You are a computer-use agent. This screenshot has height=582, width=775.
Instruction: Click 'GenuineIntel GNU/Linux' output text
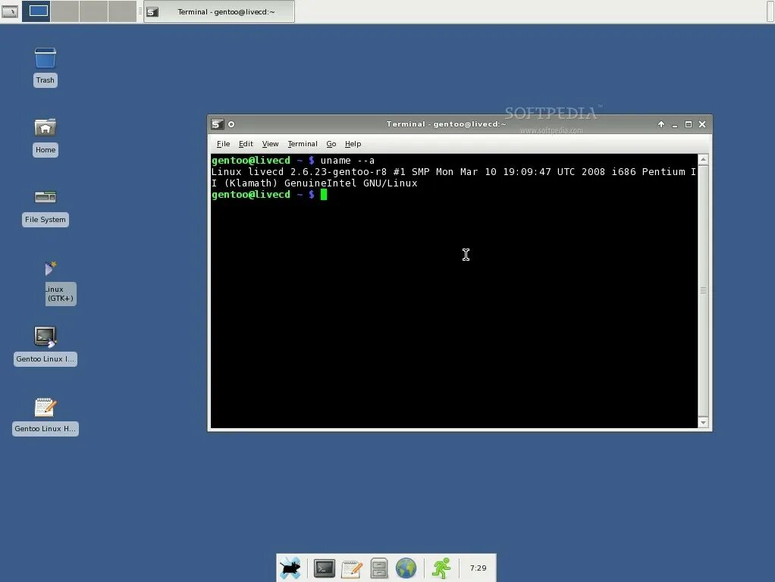(350, 183)
